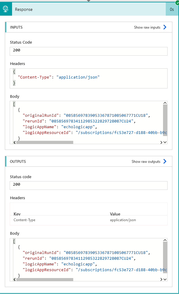179x294 pixels.
Task: Click the scroll-left chevron in the inputs Body
Action: [x=14, y=142]
